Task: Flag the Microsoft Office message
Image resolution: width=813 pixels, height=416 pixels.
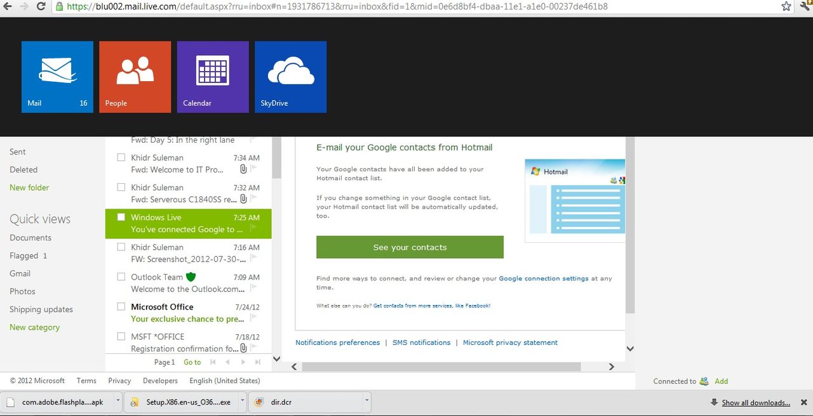Action: point(254,318)
